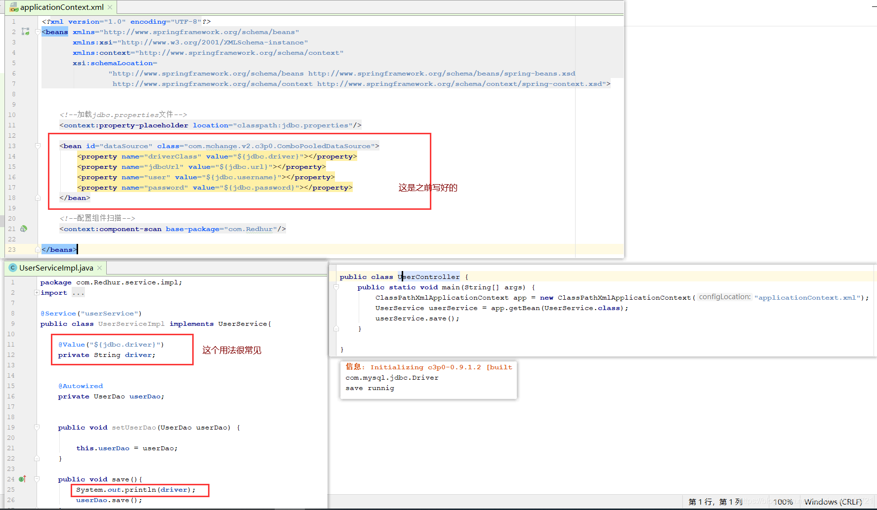Image resolution: width=877 pixels, height=510 pixels.
Task: Click the xsi:schemaLocation attribute on line 5
Action: coord(115,63)
